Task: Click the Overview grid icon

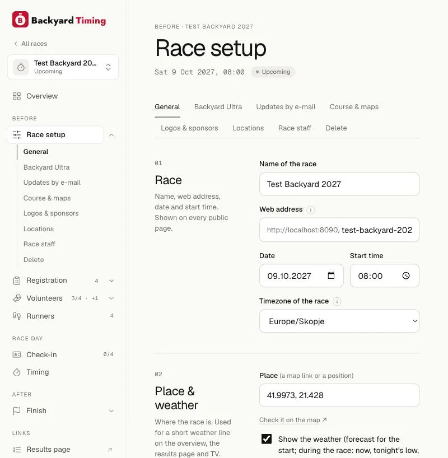Action: click(x=17, y=96)
